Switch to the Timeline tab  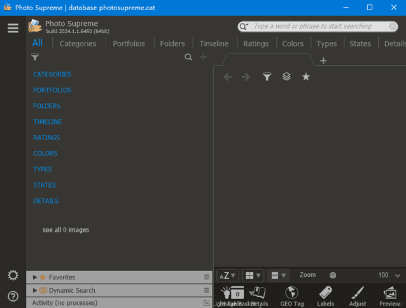point(214,43)
